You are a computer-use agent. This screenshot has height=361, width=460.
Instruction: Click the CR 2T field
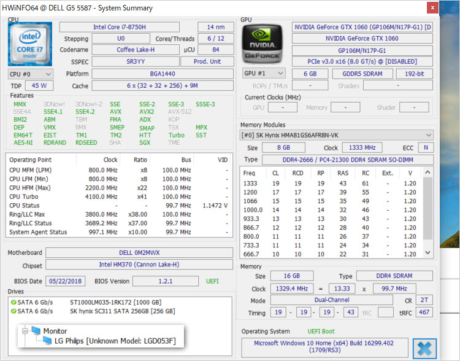(x=424, y=300)
